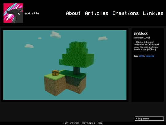The image size is (166, 125).
Task: Follow the 2024 tag link
Action: [x=141, y=56]
